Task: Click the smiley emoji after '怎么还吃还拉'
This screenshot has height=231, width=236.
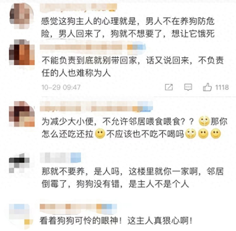Action: [x=100, y=134]
